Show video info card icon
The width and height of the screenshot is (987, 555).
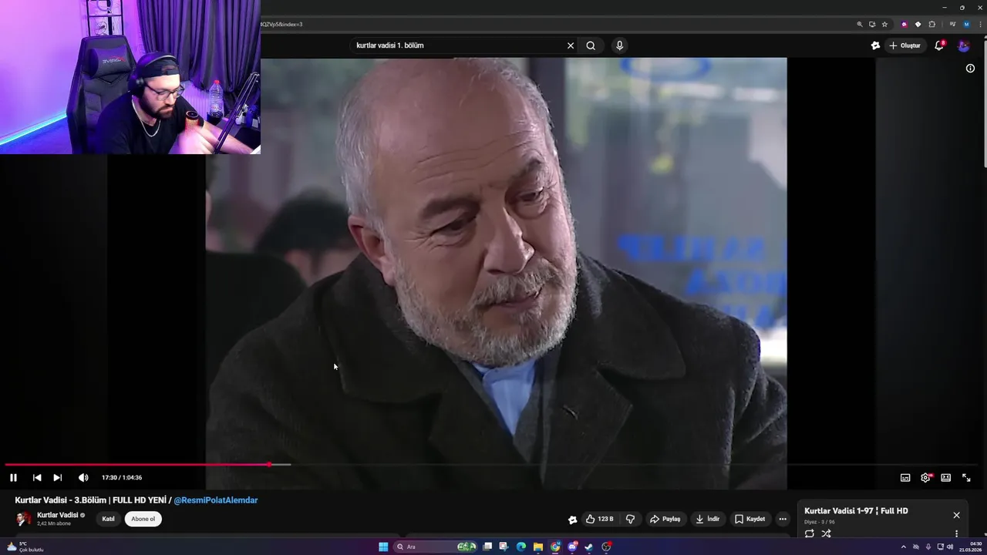tap(970, 68)
